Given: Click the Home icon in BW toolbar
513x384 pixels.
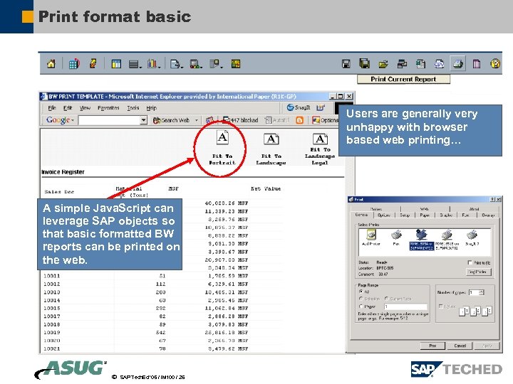Looking at the screenshot, I should (51, 64).
